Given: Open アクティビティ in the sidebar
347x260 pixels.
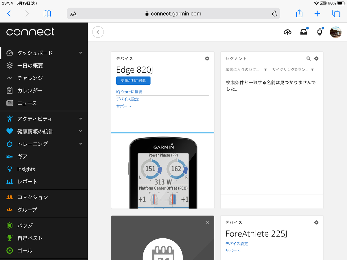Looking at the screenshot, I should pos(35,119).
